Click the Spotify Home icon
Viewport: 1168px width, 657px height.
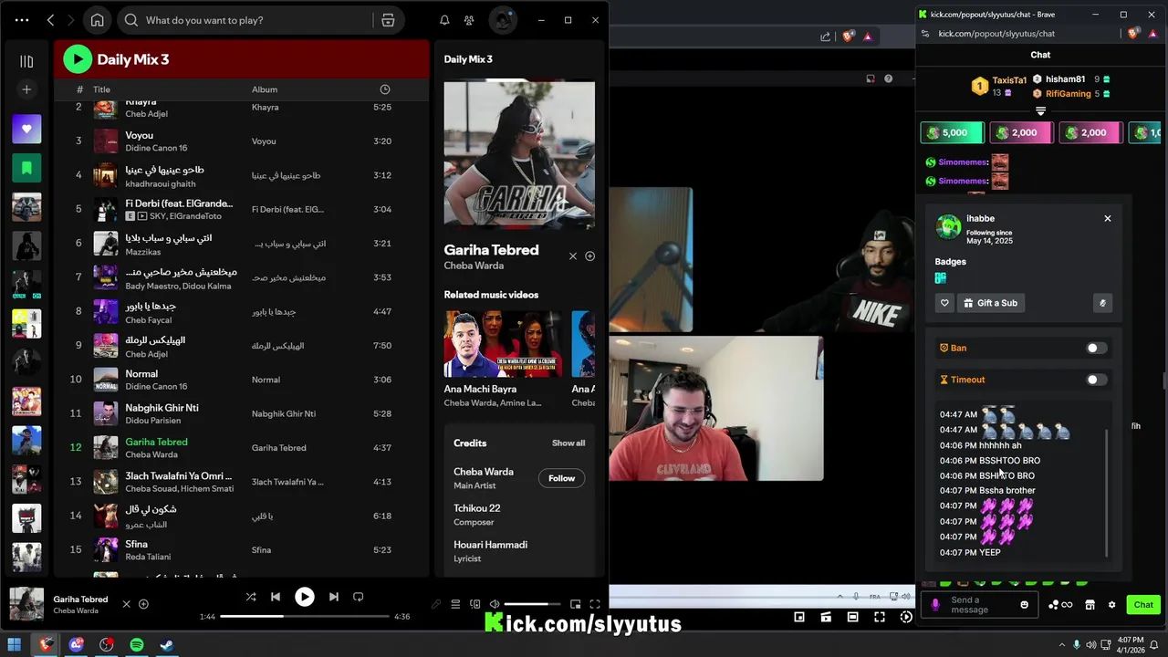(98, 20)
